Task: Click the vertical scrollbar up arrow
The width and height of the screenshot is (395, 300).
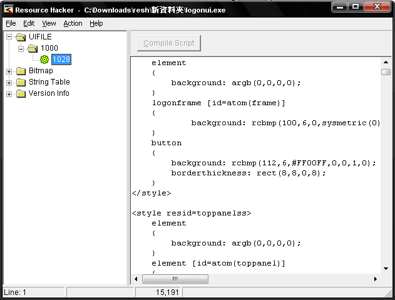Action: click(386, 62)
